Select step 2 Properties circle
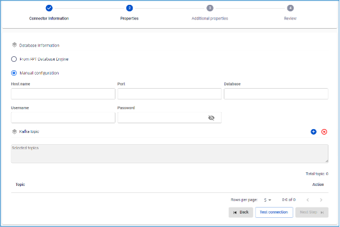The height and width of the screenshot is (227, 340). pos(129,8)
